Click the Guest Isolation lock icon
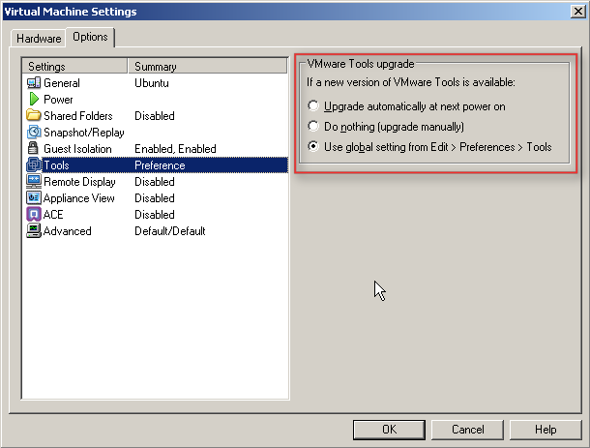590x448 pixels. point(34,149)
